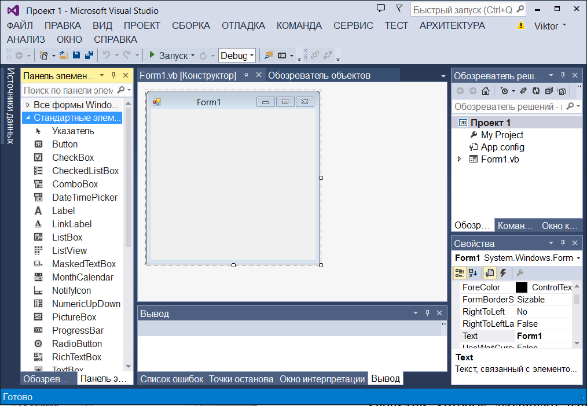Click the Refresh icon in Solution Explorer
The height and width of the screenshot is (406, 587).
(536, 91)
